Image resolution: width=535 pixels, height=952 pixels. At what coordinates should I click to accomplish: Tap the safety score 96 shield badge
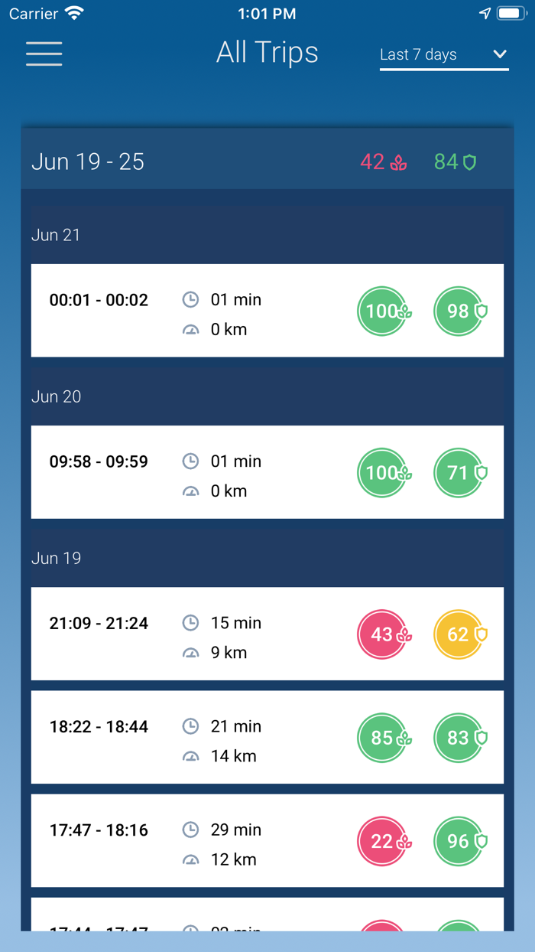(459, 840)
